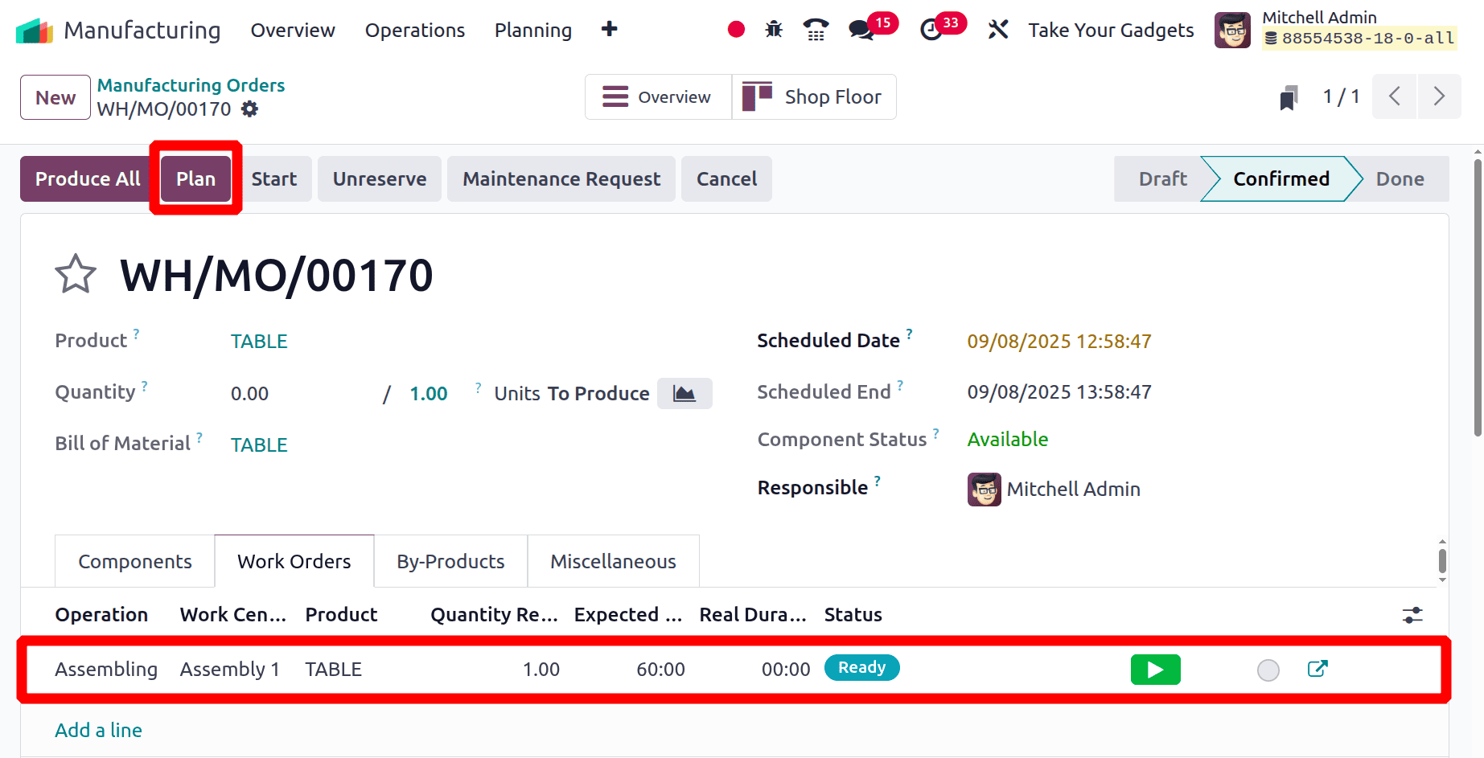The height and width of the screenshot is (758, 1484).
Task: Open the Shop Floor smart button
Action: tap(814, 97)
